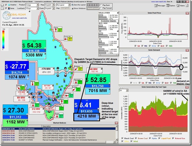
Task: Select the Non-credible contingency event NSW notice
Action: (58, 133)
